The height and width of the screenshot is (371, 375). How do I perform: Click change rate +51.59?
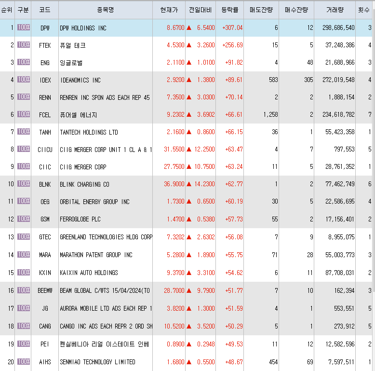point(234,308)
